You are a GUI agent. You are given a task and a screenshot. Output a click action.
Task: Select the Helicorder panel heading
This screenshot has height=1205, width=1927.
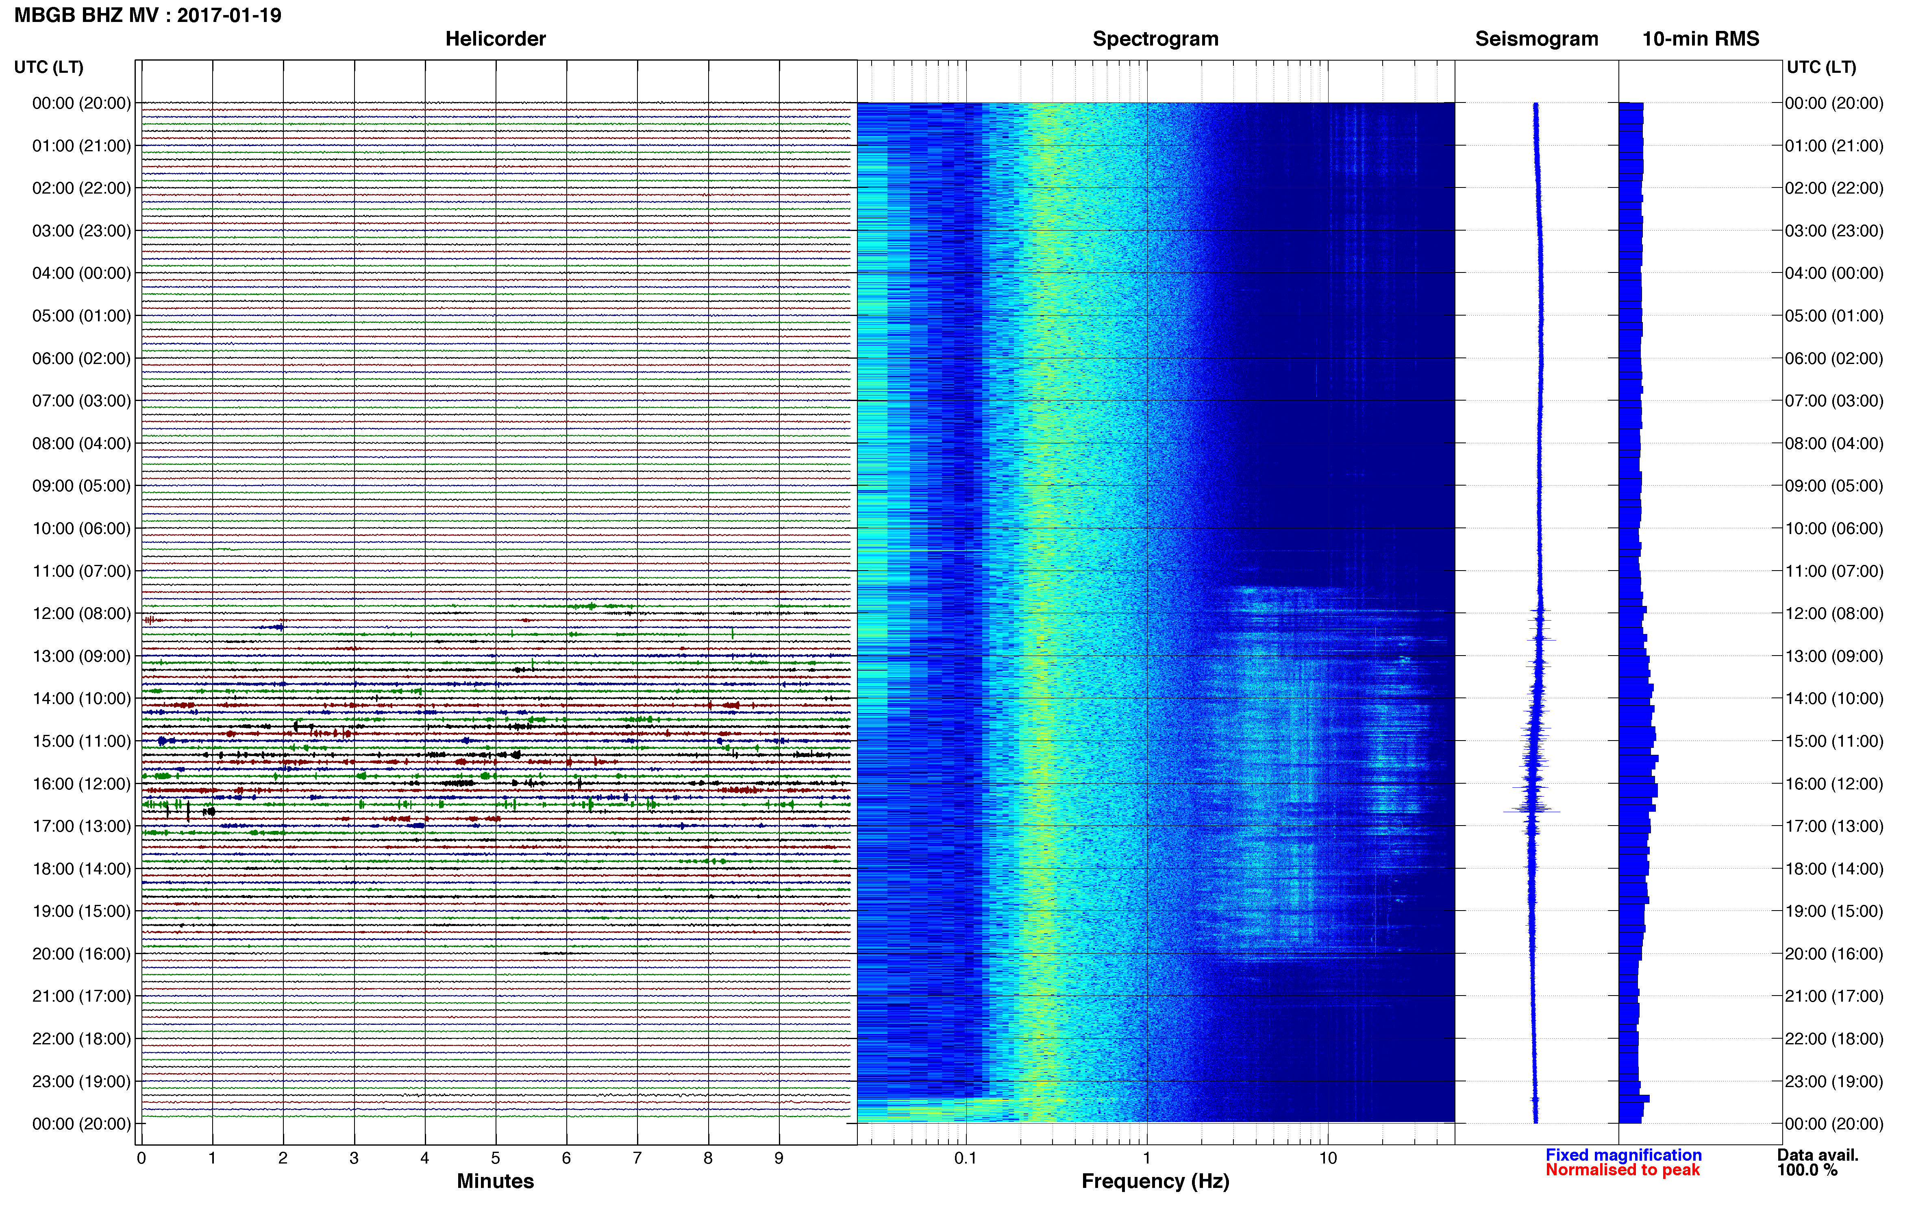click(496, 39)
